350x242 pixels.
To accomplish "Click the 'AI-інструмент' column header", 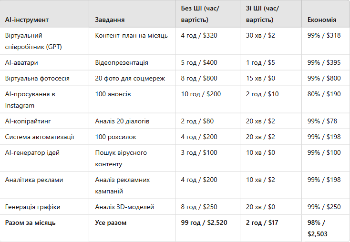I will point(27,20).
